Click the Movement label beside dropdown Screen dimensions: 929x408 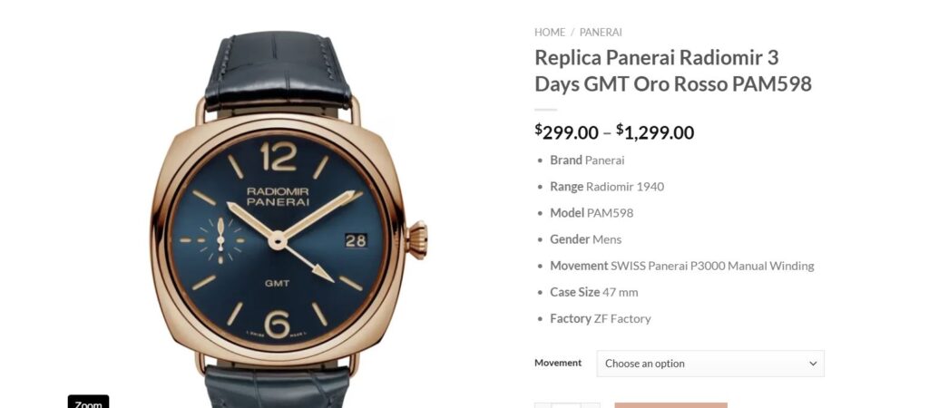pos(558,363)
